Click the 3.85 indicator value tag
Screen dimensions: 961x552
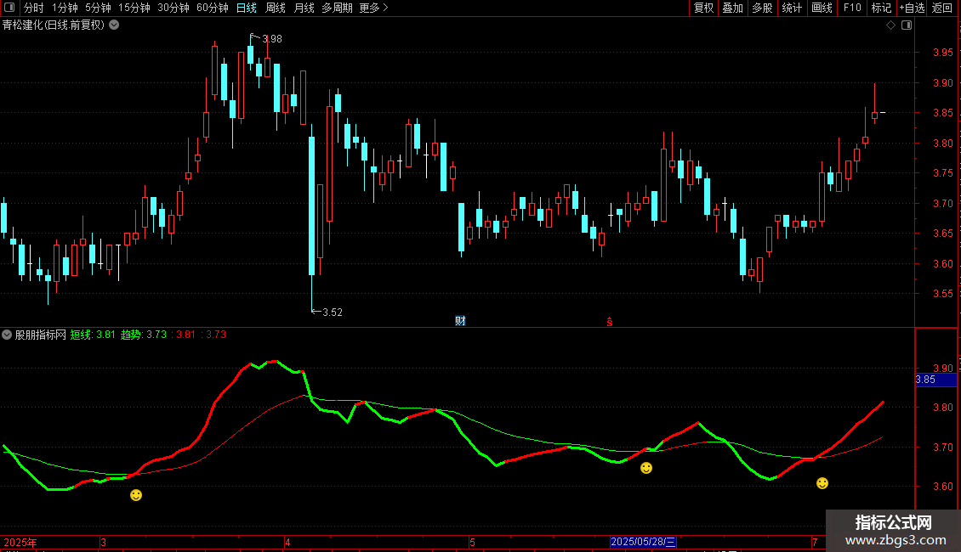tap(935, 380)
